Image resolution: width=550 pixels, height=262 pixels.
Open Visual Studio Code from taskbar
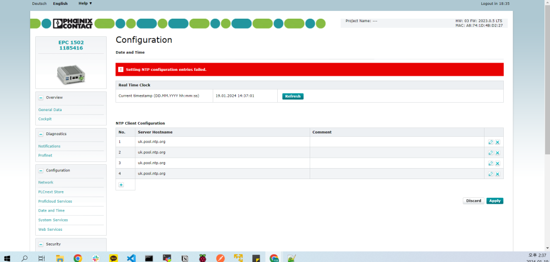coord(131,258)
